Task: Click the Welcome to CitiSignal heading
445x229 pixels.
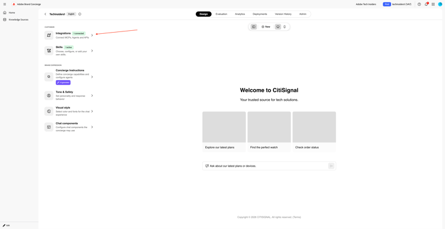Action: (269, 90)
